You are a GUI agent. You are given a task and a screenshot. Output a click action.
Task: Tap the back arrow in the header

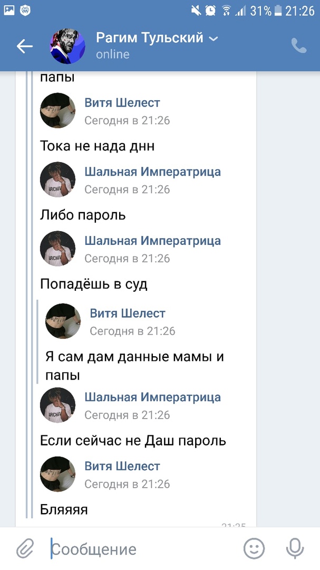click(24, 46)
